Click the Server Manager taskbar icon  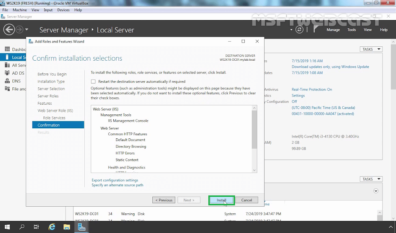[x=82, y=227]
